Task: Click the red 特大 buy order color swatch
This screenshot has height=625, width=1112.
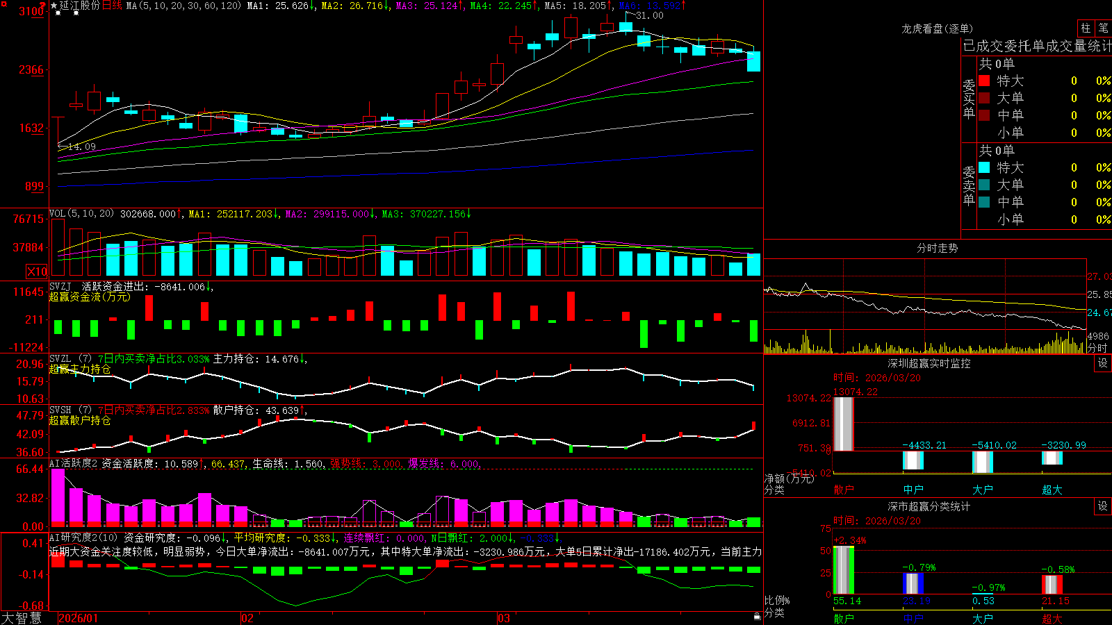Action: (x=984, y=81)
